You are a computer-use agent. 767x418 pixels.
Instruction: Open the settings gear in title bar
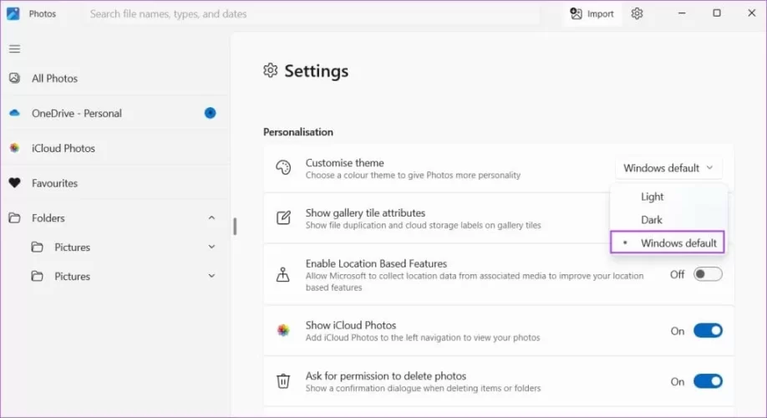(x=637, y=13)
